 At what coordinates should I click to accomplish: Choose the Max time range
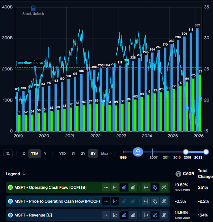pos(105,154)
